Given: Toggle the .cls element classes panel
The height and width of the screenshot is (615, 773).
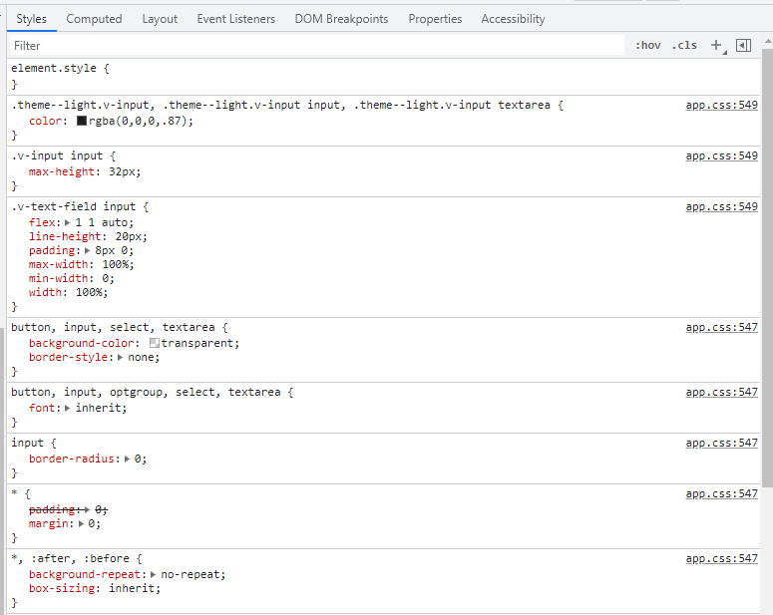Looking at the screenshot, I should click(x=684, y=45).
